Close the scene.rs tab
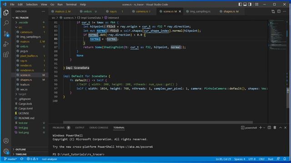Image resolution: width=291 pixels, height=163 pixels. tap(180, 11)
